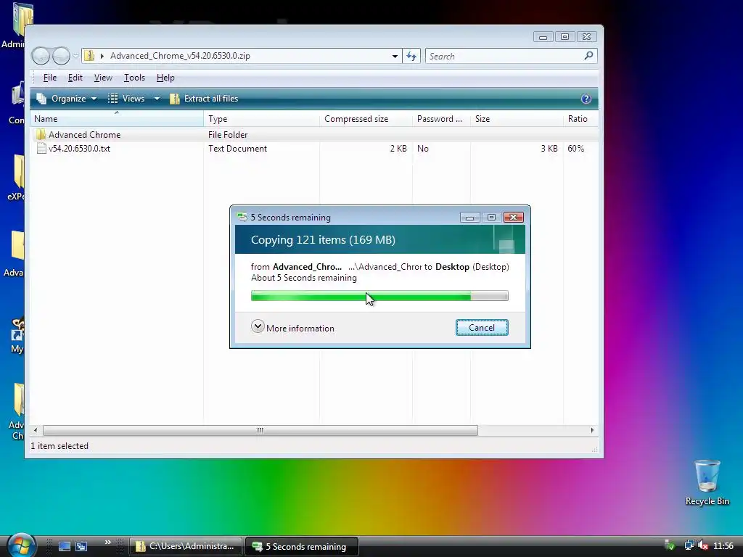This screenshot has height=557, width=743.
Task: Cancel the copy operation
Action: tap(482, 328)
